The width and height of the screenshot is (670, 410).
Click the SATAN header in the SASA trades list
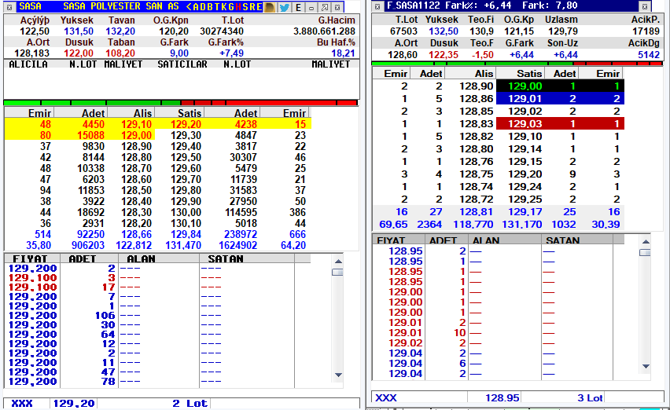(226, 258)
